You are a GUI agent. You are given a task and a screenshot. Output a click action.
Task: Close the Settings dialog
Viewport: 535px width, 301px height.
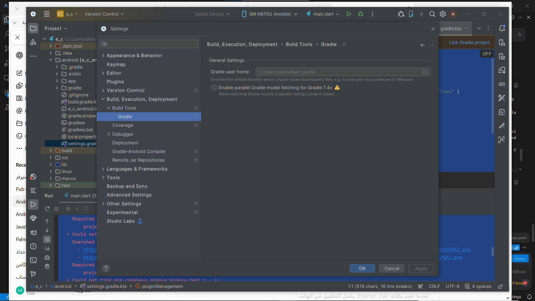433,29
